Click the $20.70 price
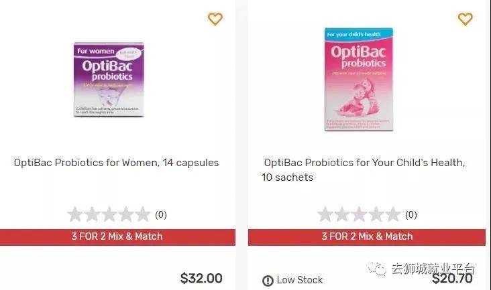 [x=453, y=279]
